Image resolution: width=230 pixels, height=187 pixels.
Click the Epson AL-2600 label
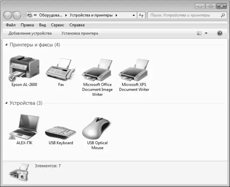click(24, 85)
